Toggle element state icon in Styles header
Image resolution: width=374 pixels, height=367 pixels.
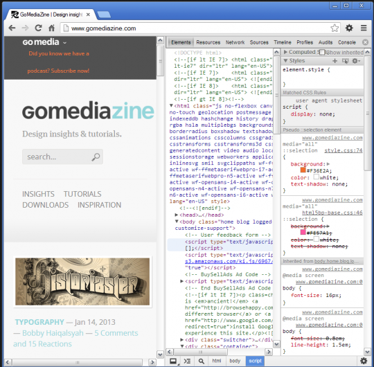(x=345, y=61)
